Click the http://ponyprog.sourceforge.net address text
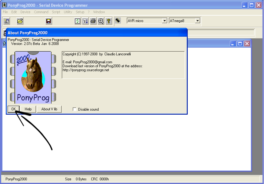The width and height of the screenshot is (264, 184). [x=86, y=70]
